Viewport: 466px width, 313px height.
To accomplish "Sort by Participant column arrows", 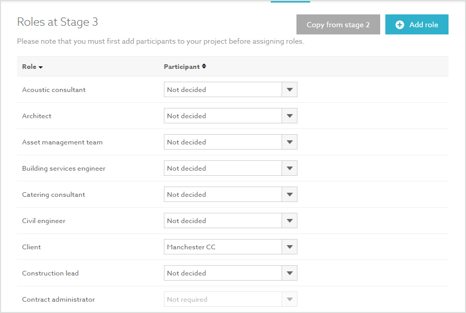I will click(x=204, y=66).
